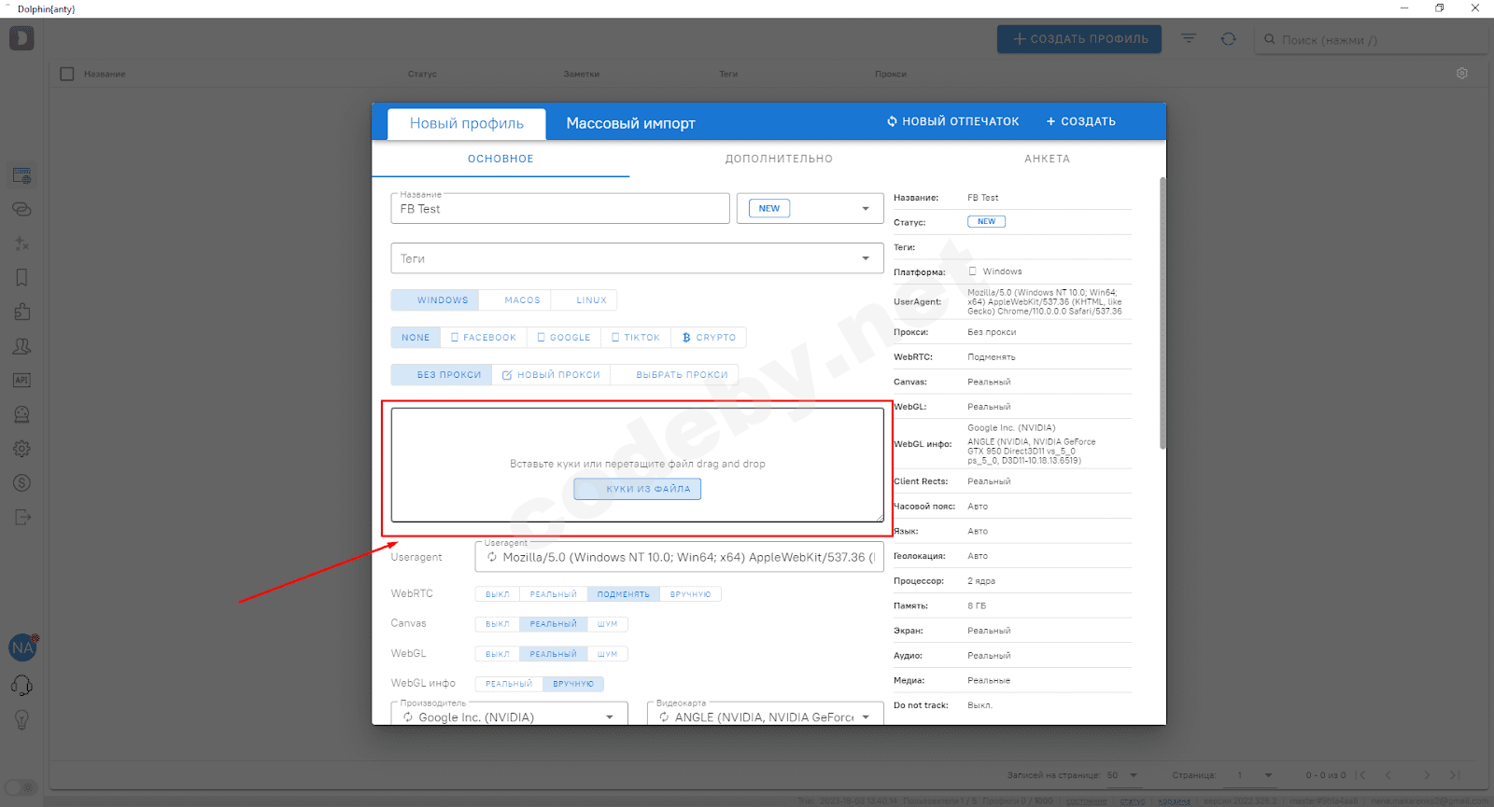Toggle the select-all checkbox near Название
Viewport: 1494px width, 807px height.
tap(67, 74)
